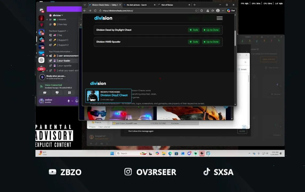Select Split-Fiction-SteamRIP.com folder in Explorer
This screenshot has height=192, width=305.
(155, 123)
